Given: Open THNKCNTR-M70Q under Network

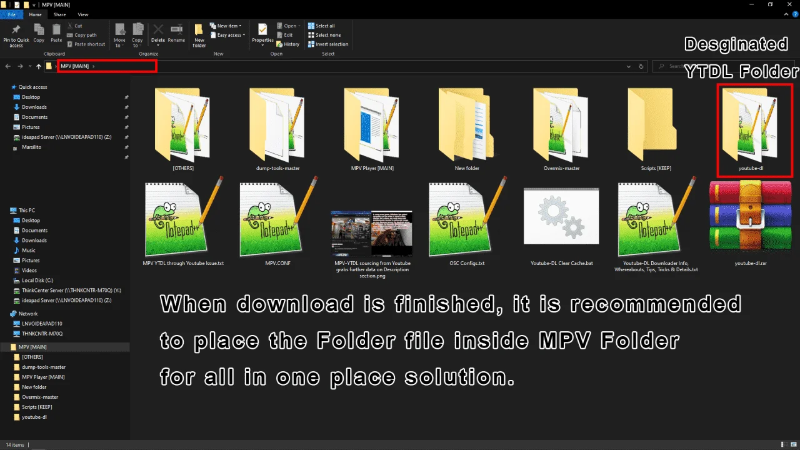Looking at the screenshot, I should coord(42,333).
